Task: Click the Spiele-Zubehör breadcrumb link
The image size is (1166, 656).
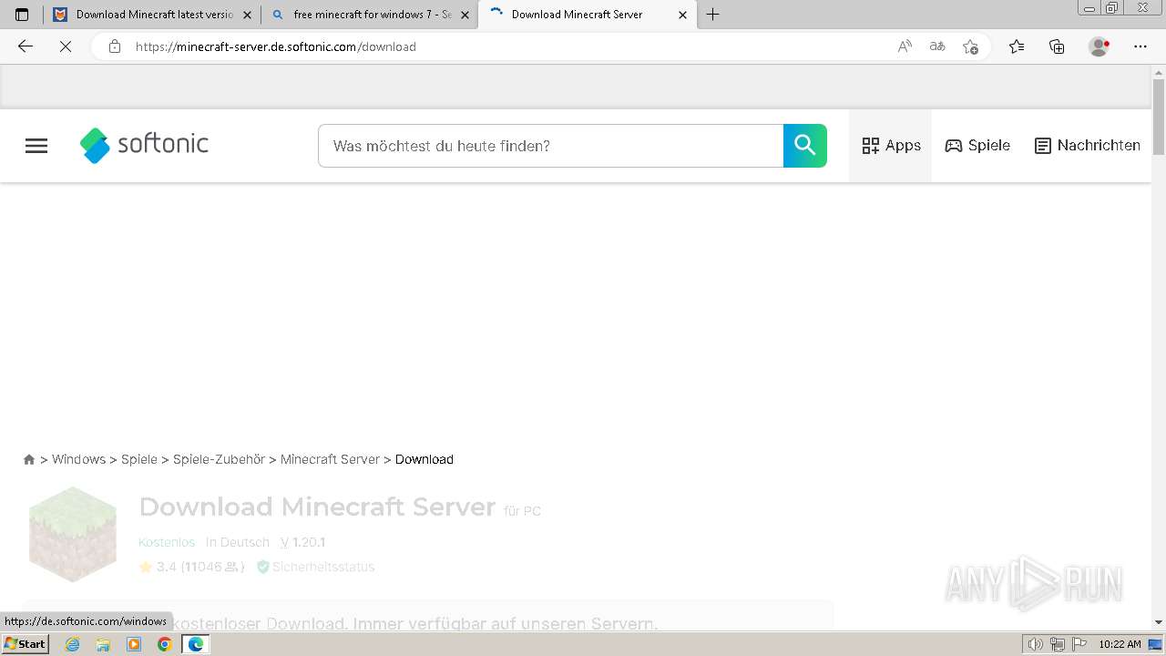Action: coord(219,459)
